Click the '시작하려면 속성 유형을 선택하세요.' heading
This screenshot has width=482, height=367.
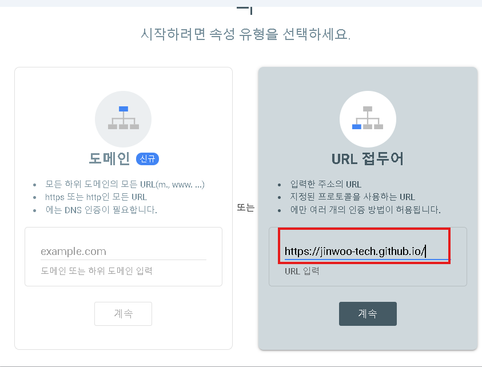pyautogui.click(x=245, y=34)
